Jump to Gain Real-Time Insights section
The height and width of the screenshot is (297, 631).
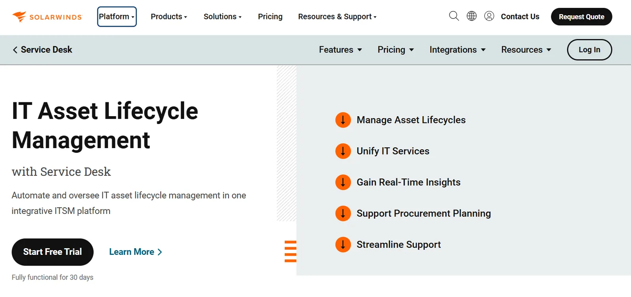pos(409,182)
